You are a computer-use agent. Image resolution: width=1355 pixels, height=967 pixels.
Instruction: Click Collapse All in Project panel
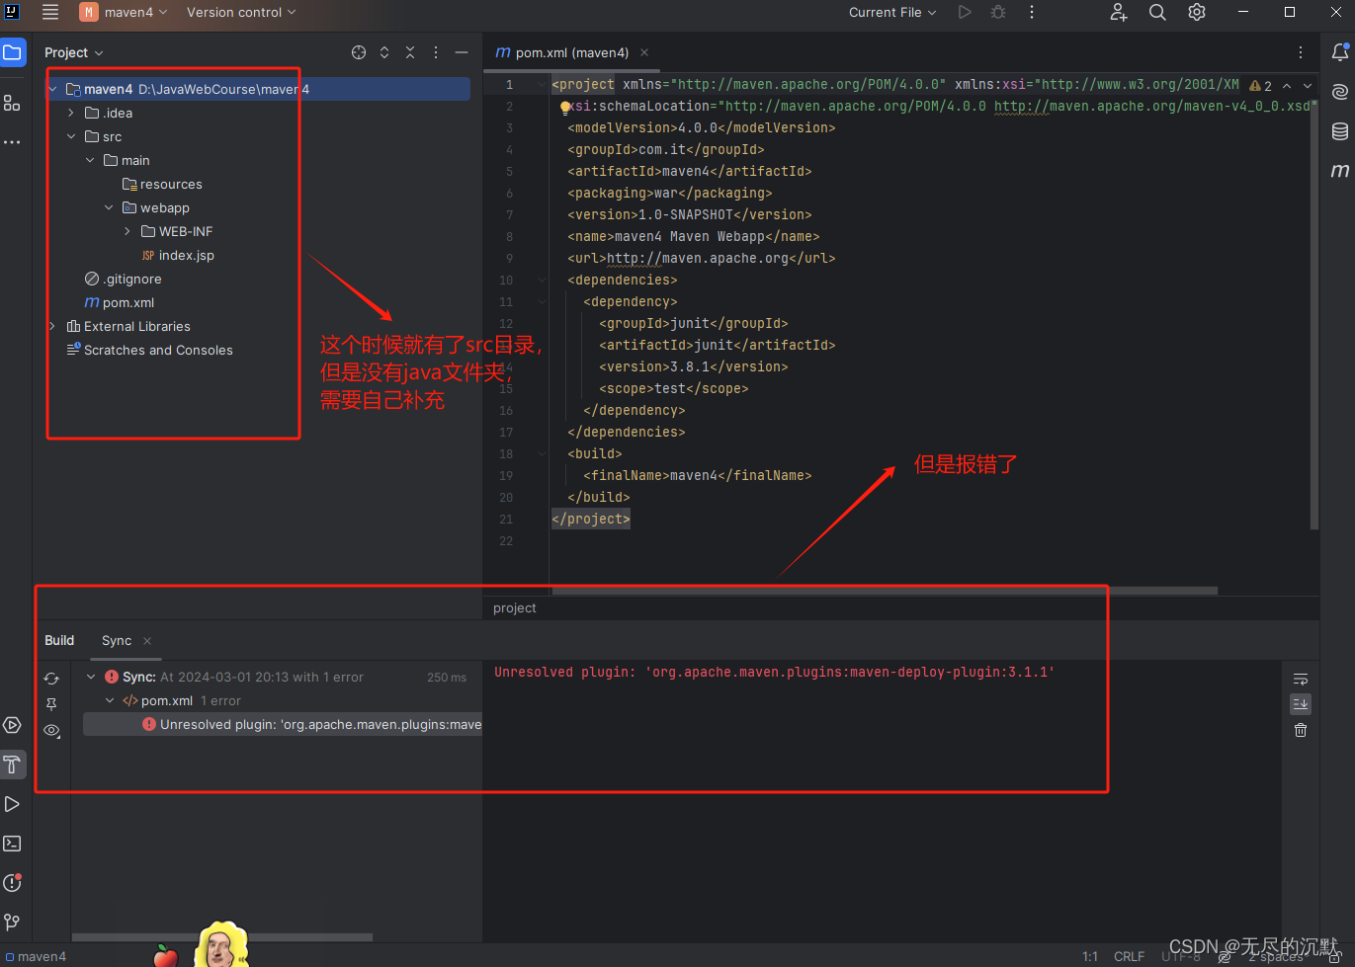click(410, 52)
